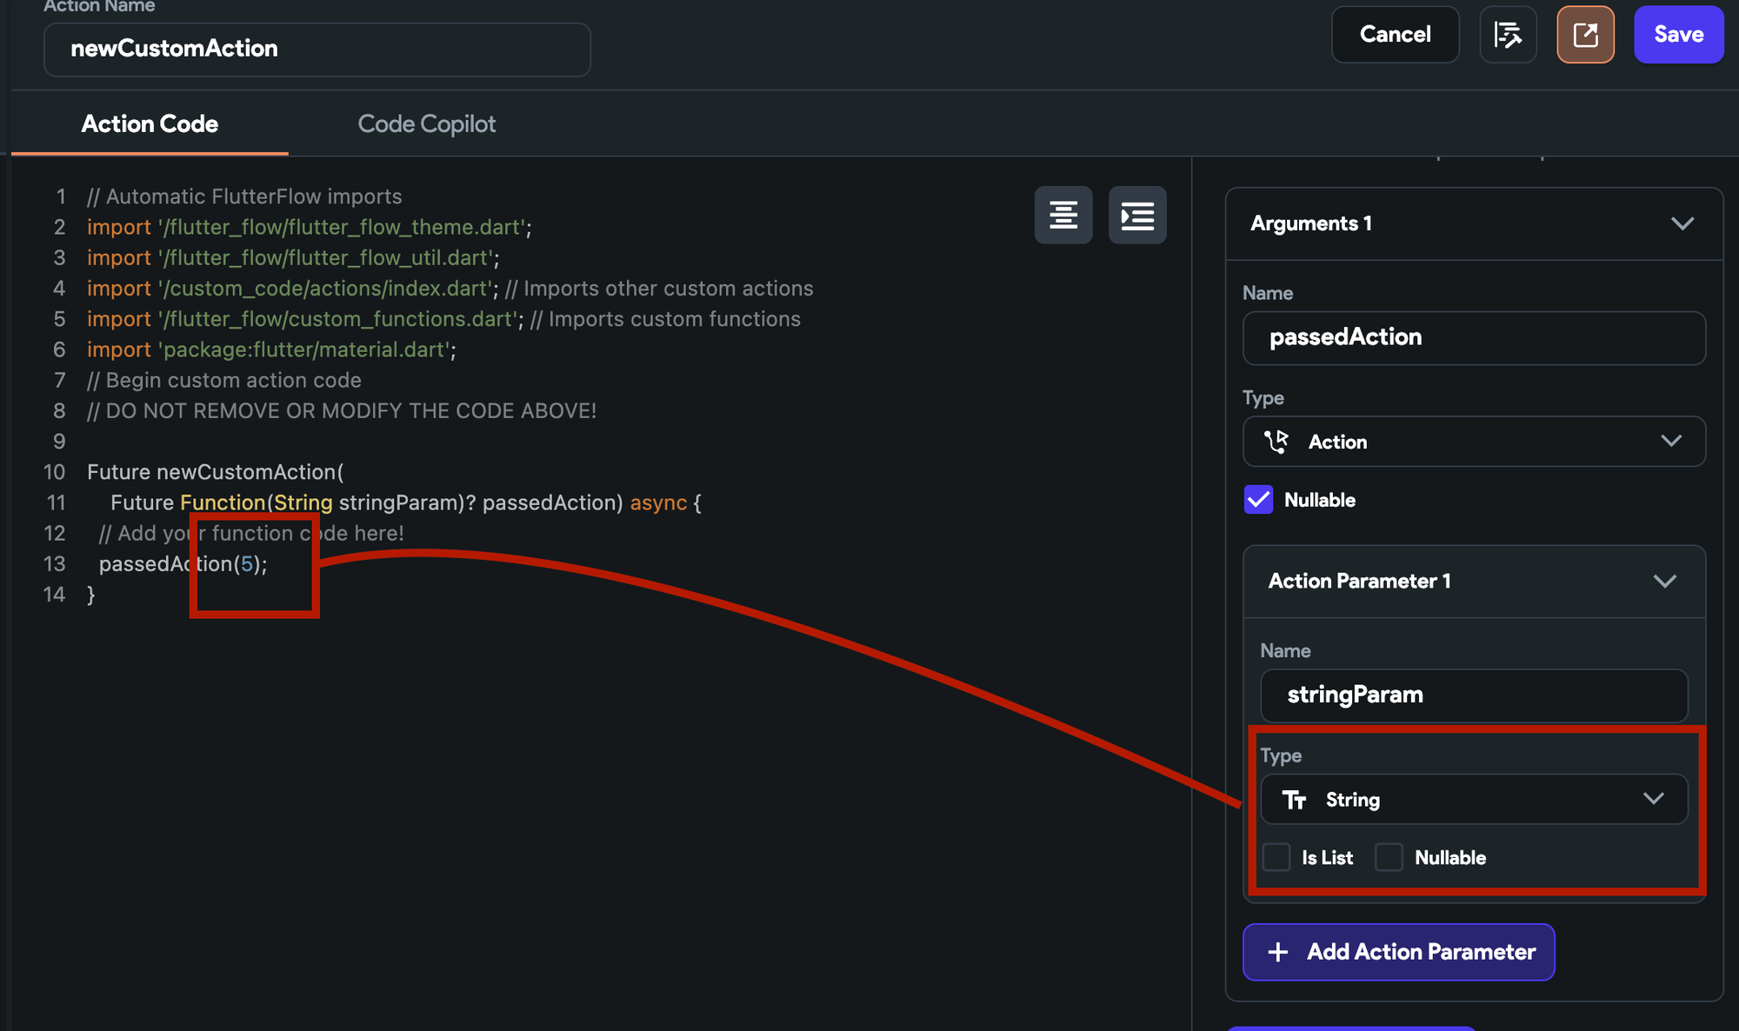Open the String type dropdown
Viewport: 1739px width, 1031px height.
1474,800
